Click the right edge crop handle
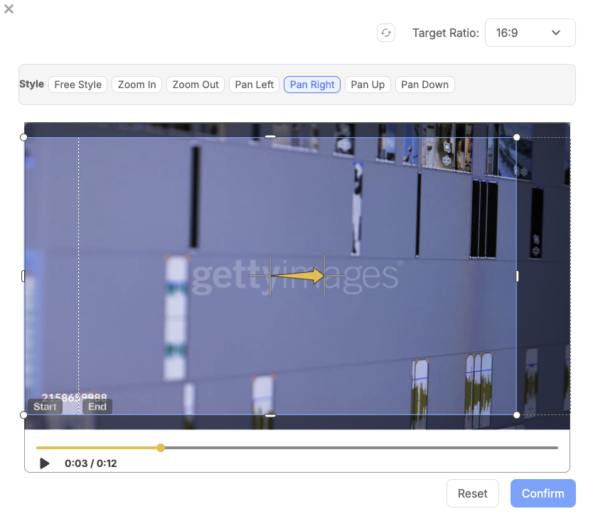 pyautogui.click(x=517, y=276)
